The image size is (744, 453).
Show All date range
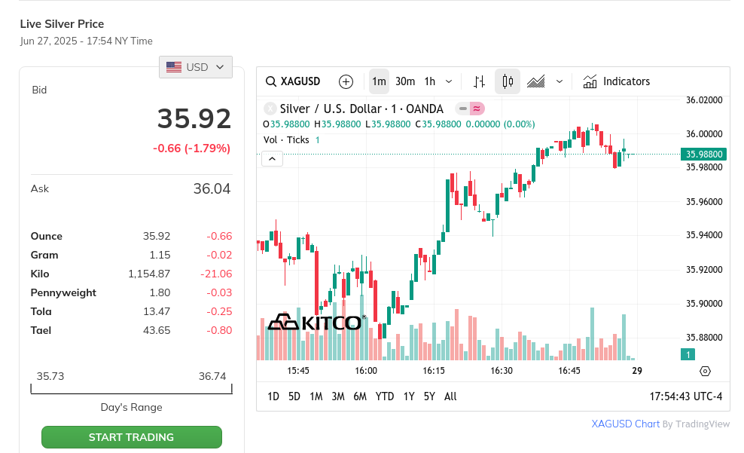450,396
